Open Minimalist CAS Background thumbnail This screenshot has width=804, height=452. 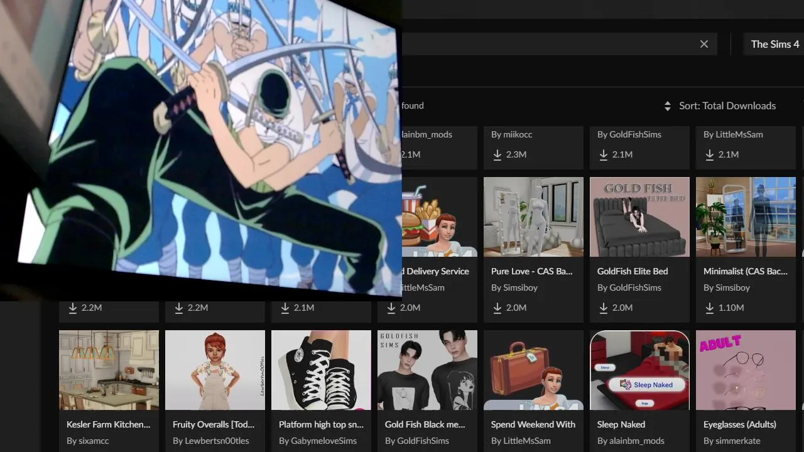[746, 217]
